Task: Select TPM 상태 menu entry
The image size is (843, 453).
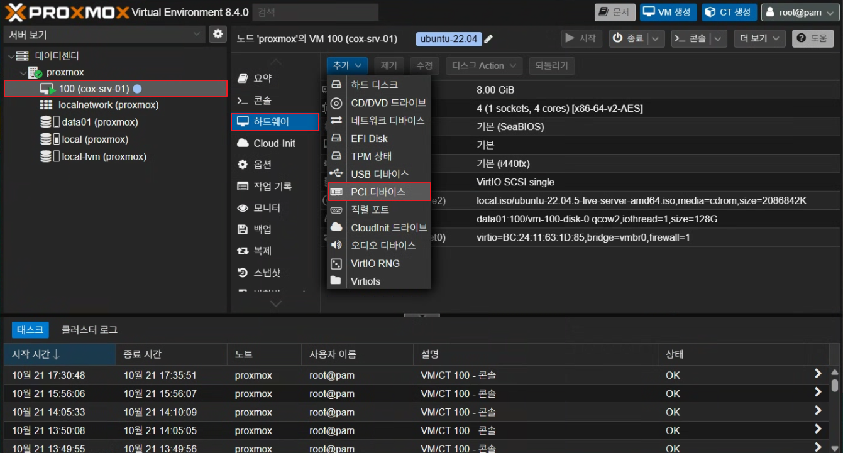Action: pos(379,156)
